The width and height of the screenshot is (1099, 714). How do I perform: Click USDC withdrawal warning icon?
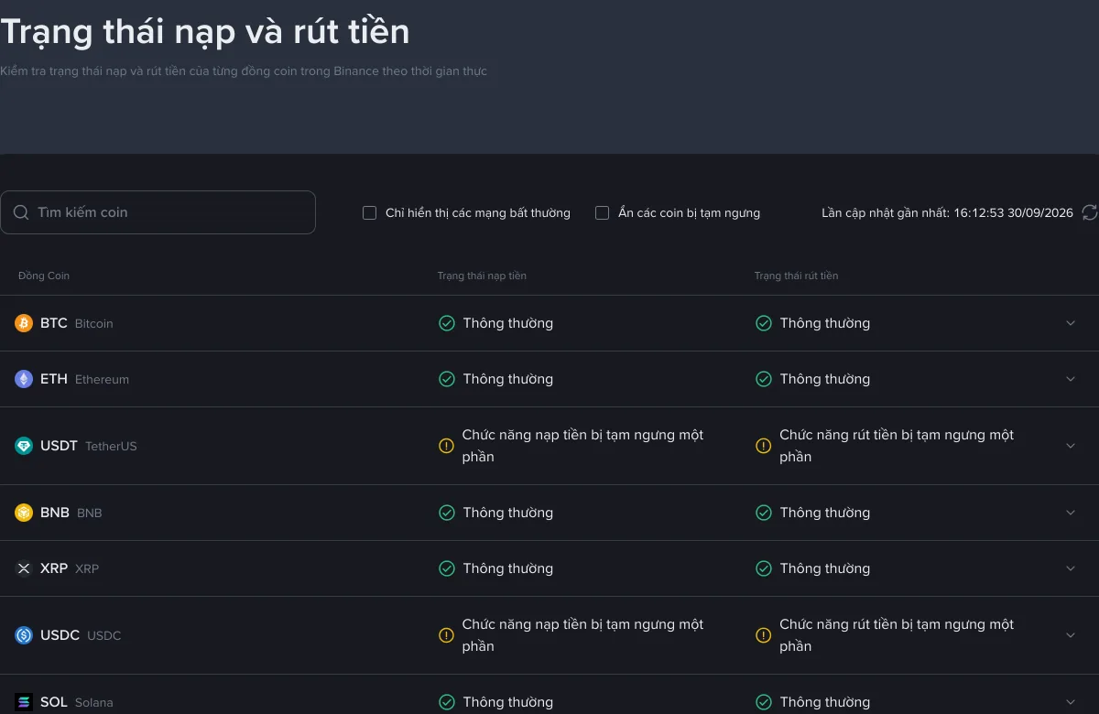click(764, 635)
